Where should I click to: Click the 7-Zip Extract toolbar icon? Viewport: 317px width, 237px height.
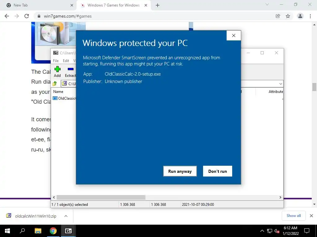(x=70, y=72)
